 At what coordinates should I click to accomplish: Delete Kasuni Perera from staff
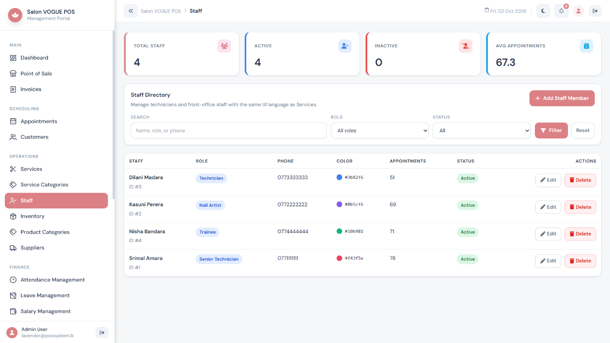(x=580, y=207)
